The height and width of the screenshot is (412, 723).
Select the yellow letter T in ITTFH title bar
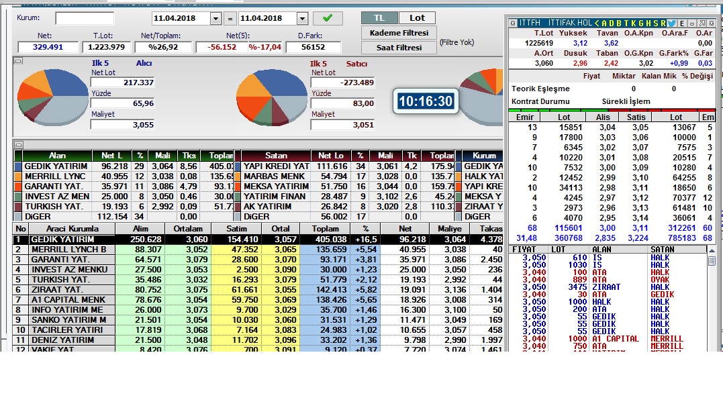[x=626, y=23]
